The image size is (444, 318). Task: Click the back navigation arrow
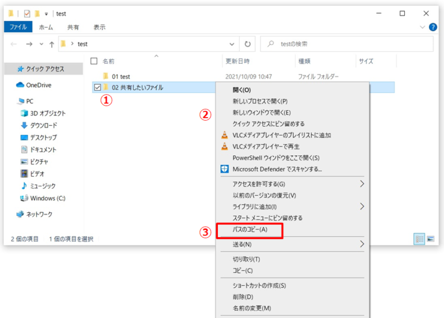click(x=14, y=44)
